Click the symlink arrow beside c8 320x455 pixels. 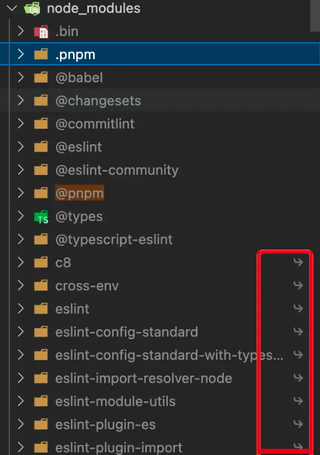(298, 262)
